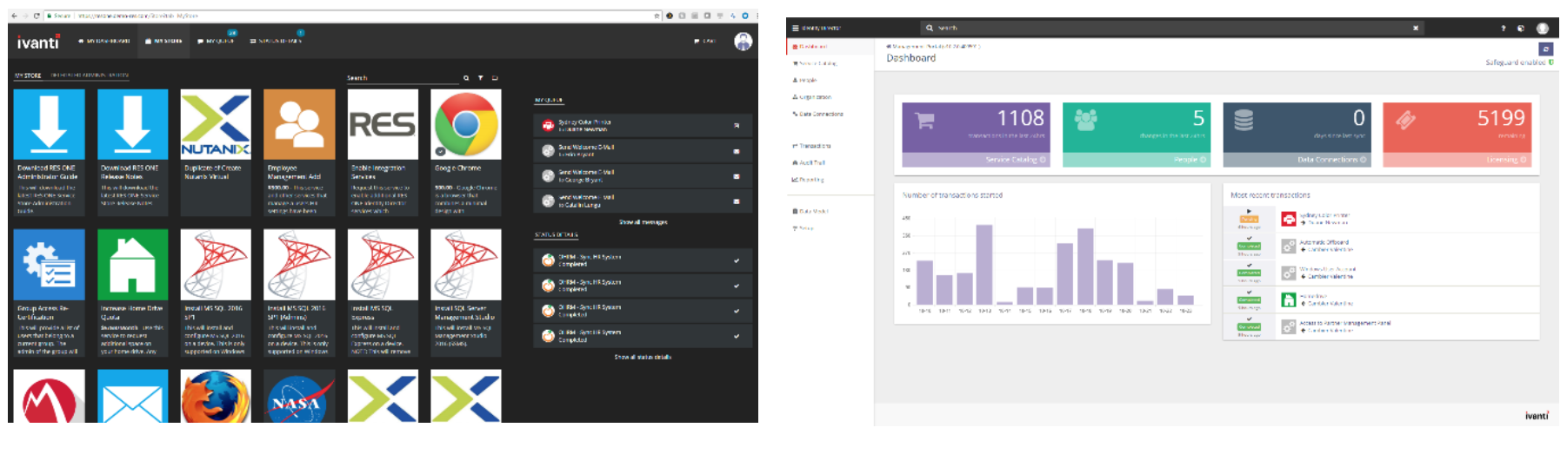
Task: Open the Firefox service tile
Action: (x=216, y=396)
